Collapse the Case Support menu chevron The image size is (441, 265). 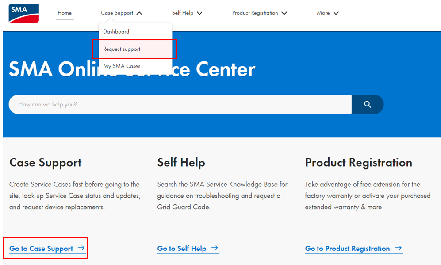click(139, 13)
